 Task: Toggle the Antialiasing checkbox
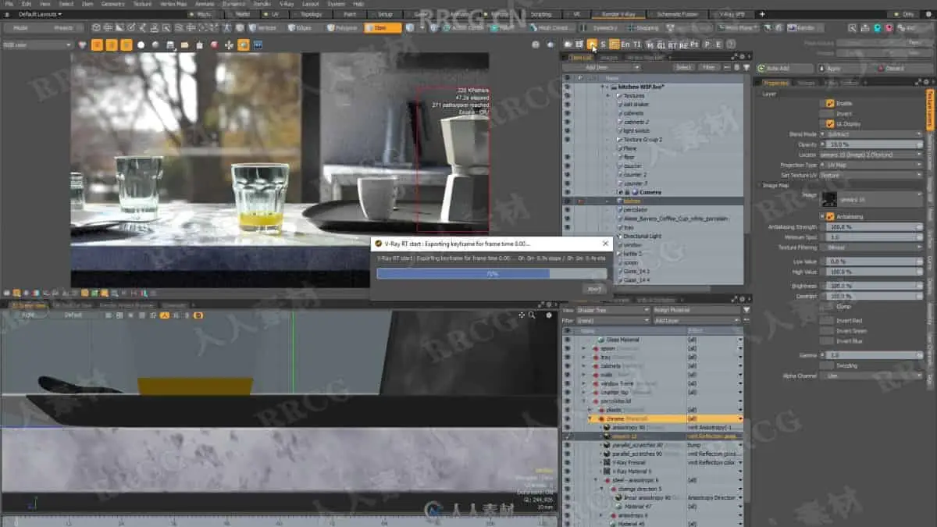[x=830, y=216]
